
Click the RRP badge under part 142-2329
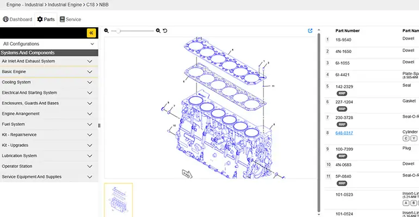pos(342,93)
